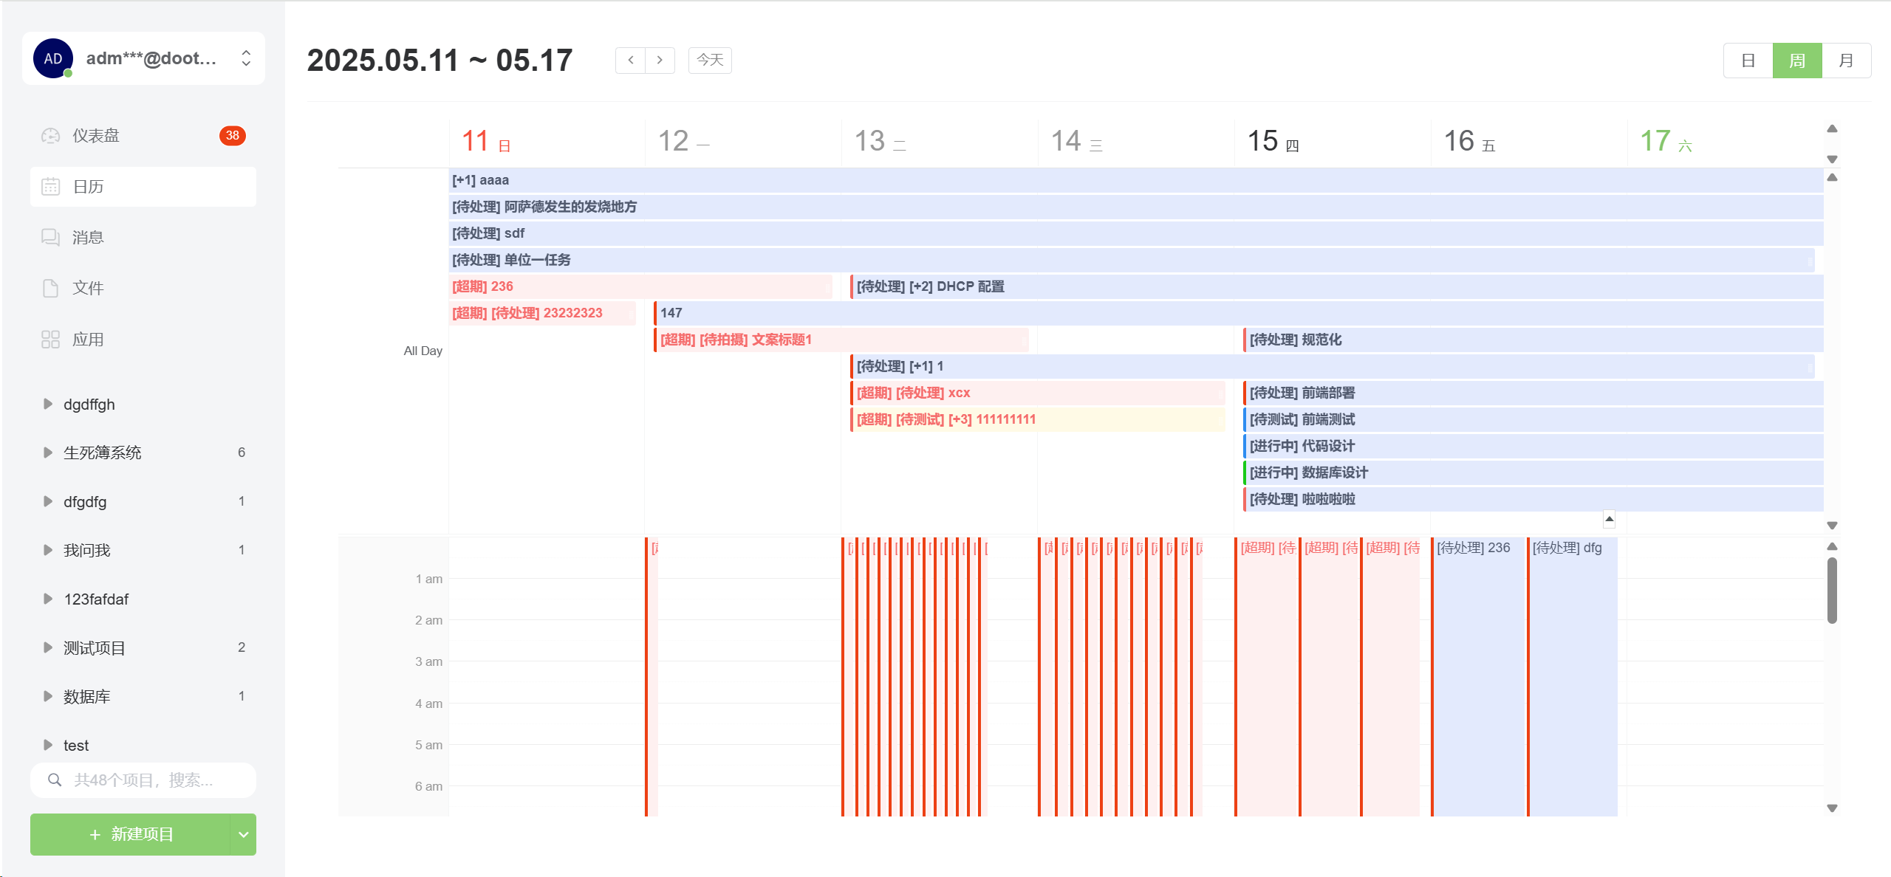Click the calendar icon in sidebar
Viewport: 1891px width, 877px height.
pyautogui.click(x=50, y=187)
